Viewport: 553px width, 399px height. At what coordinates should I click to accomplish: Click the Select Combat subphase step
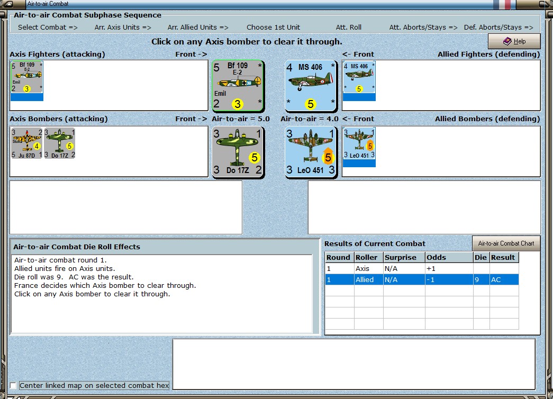pos(48,27)
